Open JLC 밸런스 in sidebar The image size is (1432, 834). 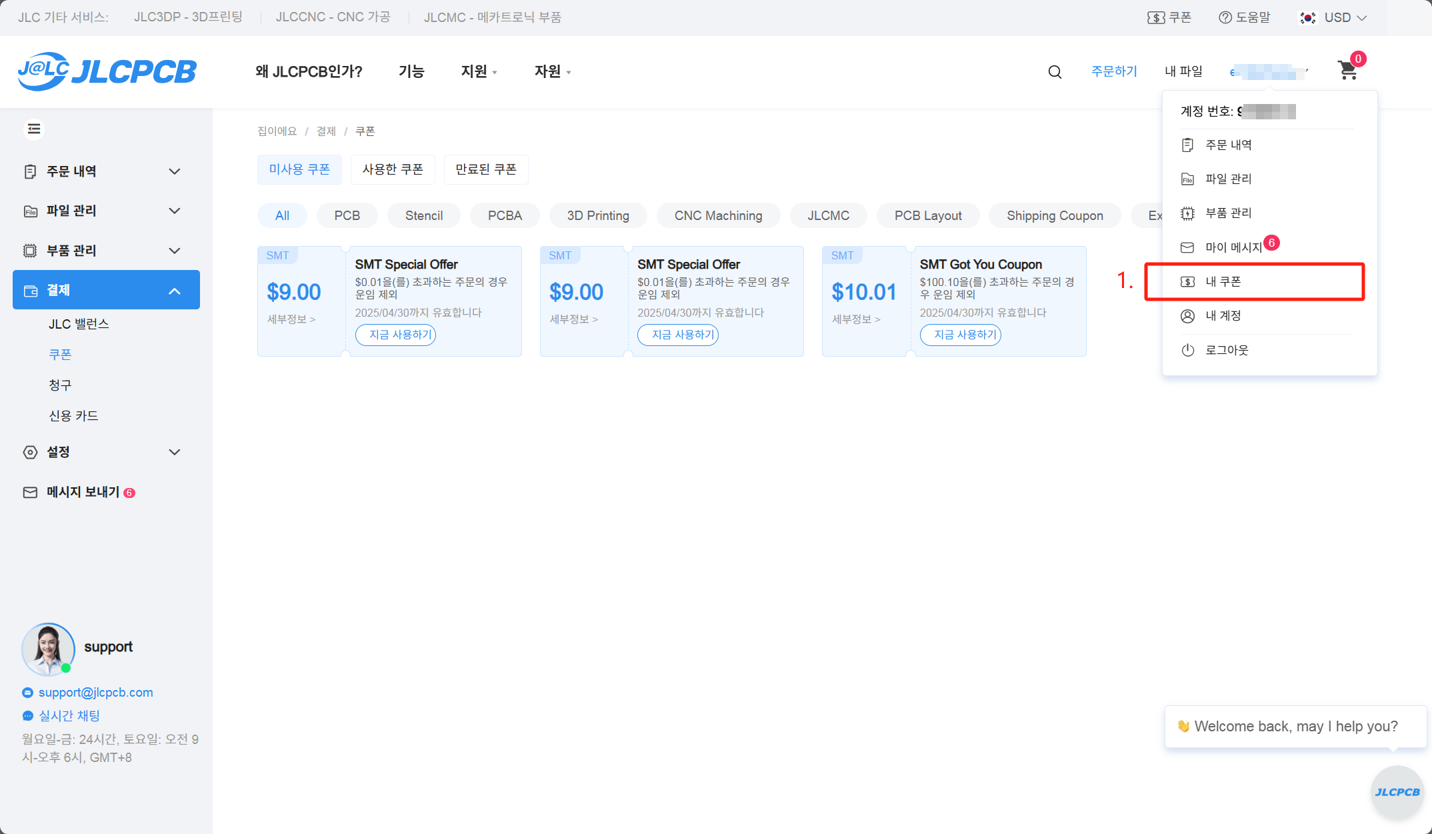coord(79,324)
